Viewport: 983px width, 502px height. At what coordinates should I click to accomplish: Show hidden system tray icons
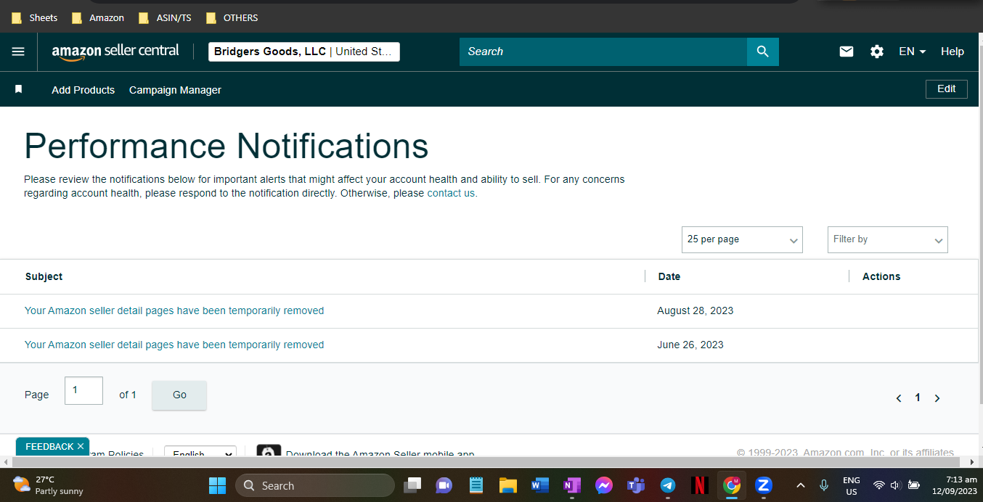tap(801, 485)
